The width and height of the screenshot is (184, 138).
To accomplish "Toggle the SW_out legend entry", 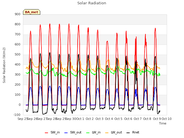I will [73, 133].
